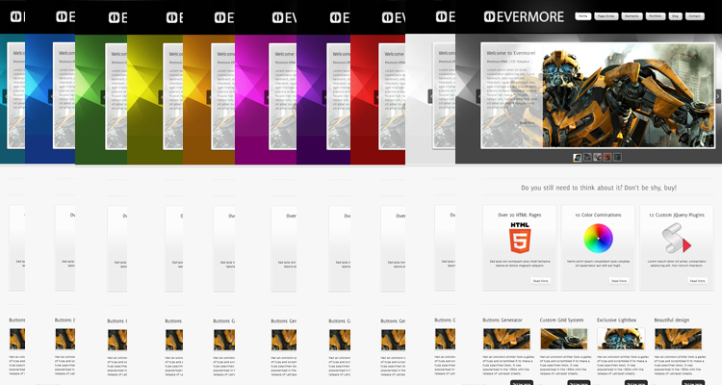The image size is (722, 385).
Task: Click the HTML5 shield icon
Action: point(520,238)
